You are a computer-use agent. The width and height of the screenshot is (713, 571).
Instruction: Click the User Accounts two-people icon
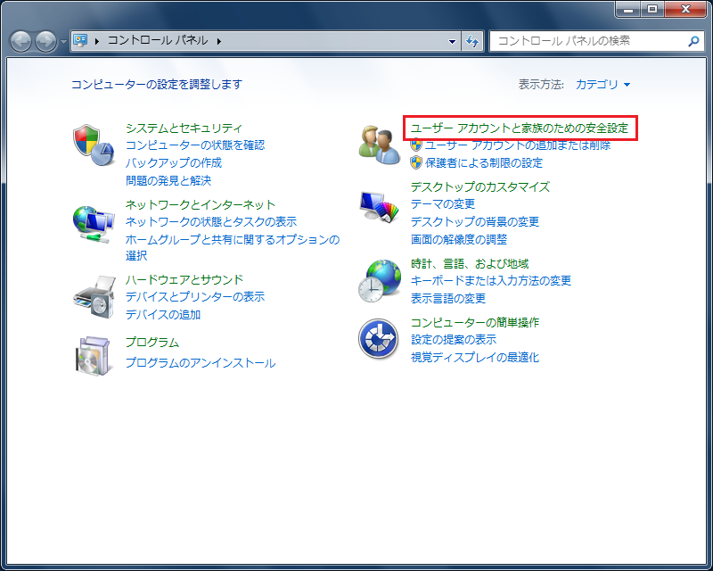[379, 145]
